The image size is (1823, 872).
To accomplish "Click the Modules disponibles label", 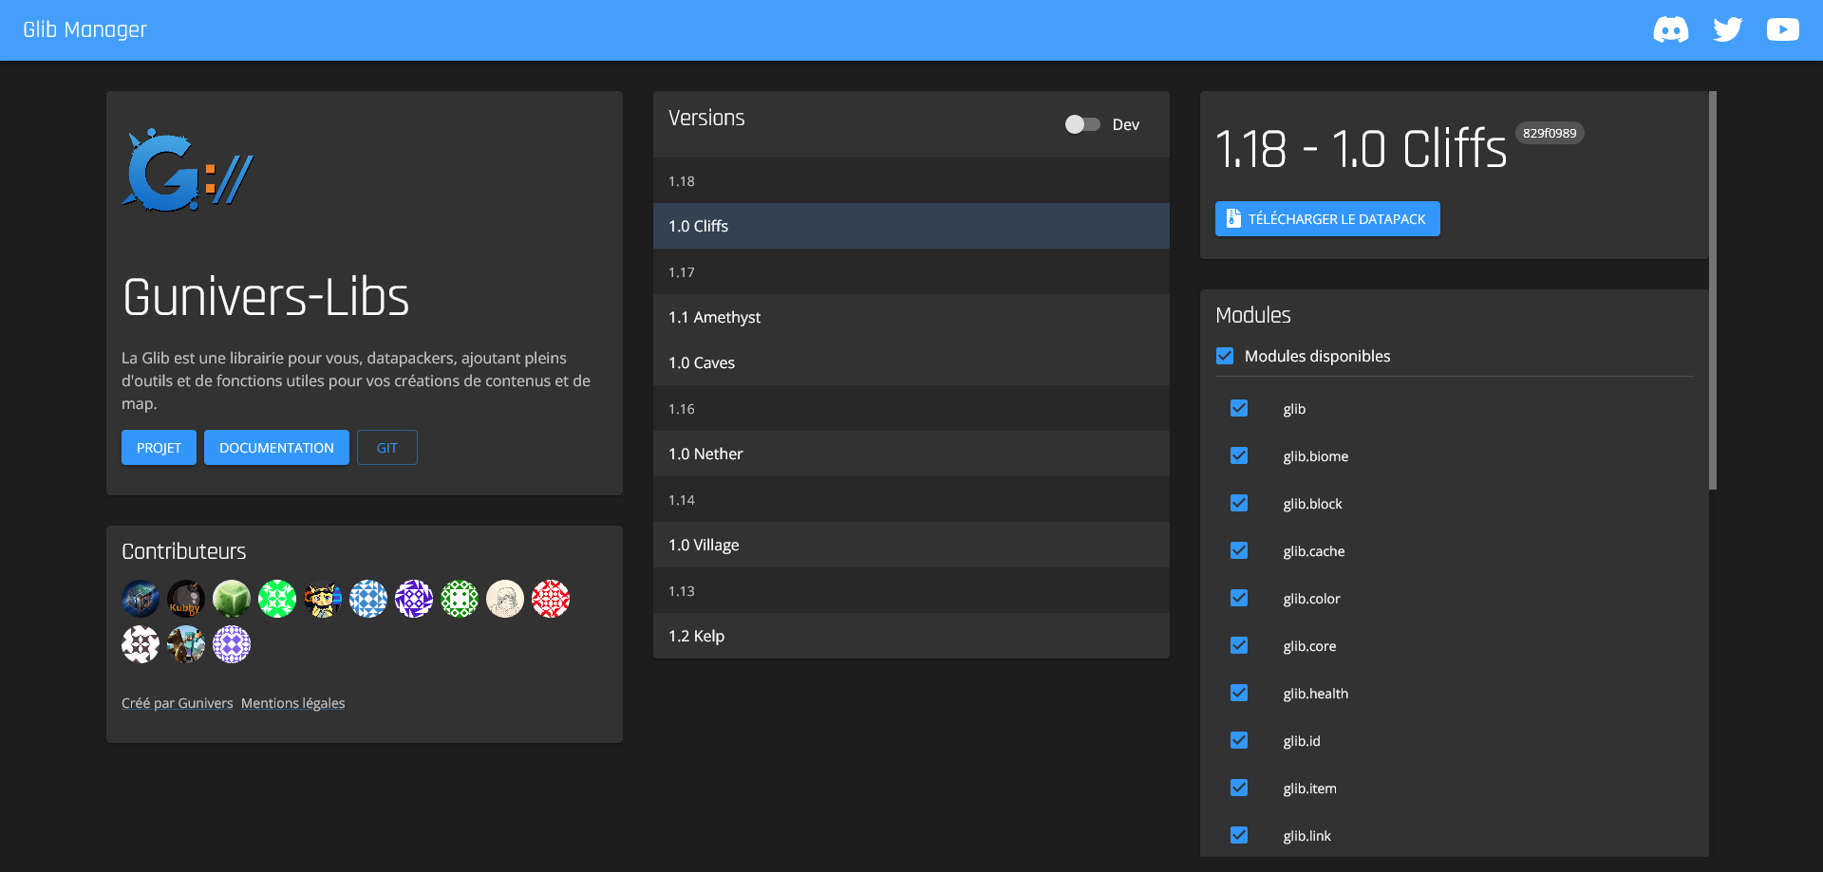I will point(1317,356).
